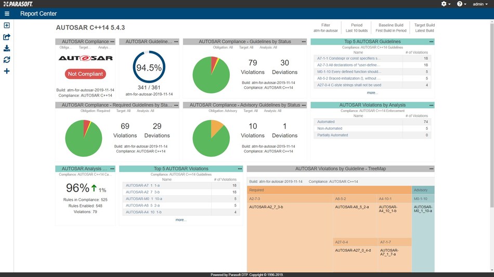Open options for Advisory Guidelines by Status widget

(304, 105)
